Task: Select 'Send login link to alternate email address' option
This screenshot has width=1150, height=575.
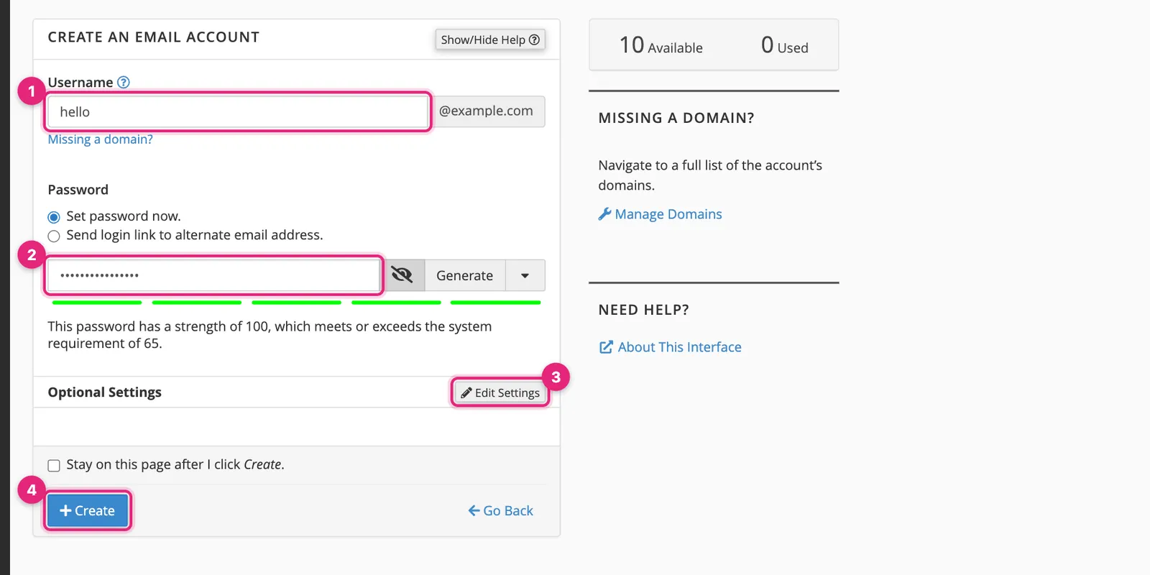Action: click(x=54, y=236)
